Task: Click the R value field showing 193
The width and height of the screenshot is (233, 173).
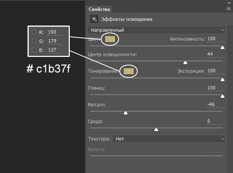Action: (53, 32)
